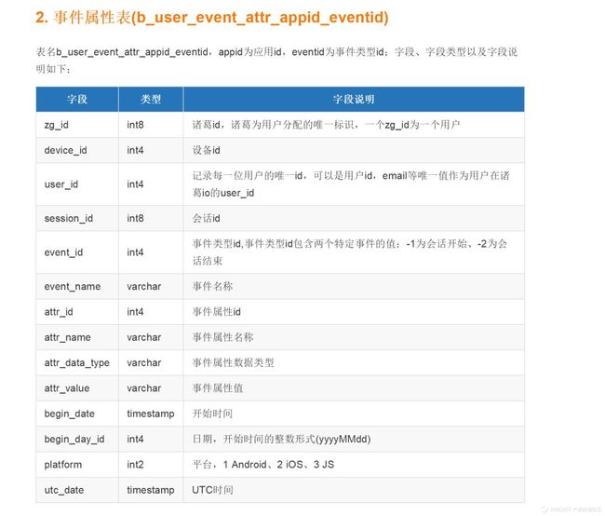Select the attr_data_type field cell

(x=77, y=362)
